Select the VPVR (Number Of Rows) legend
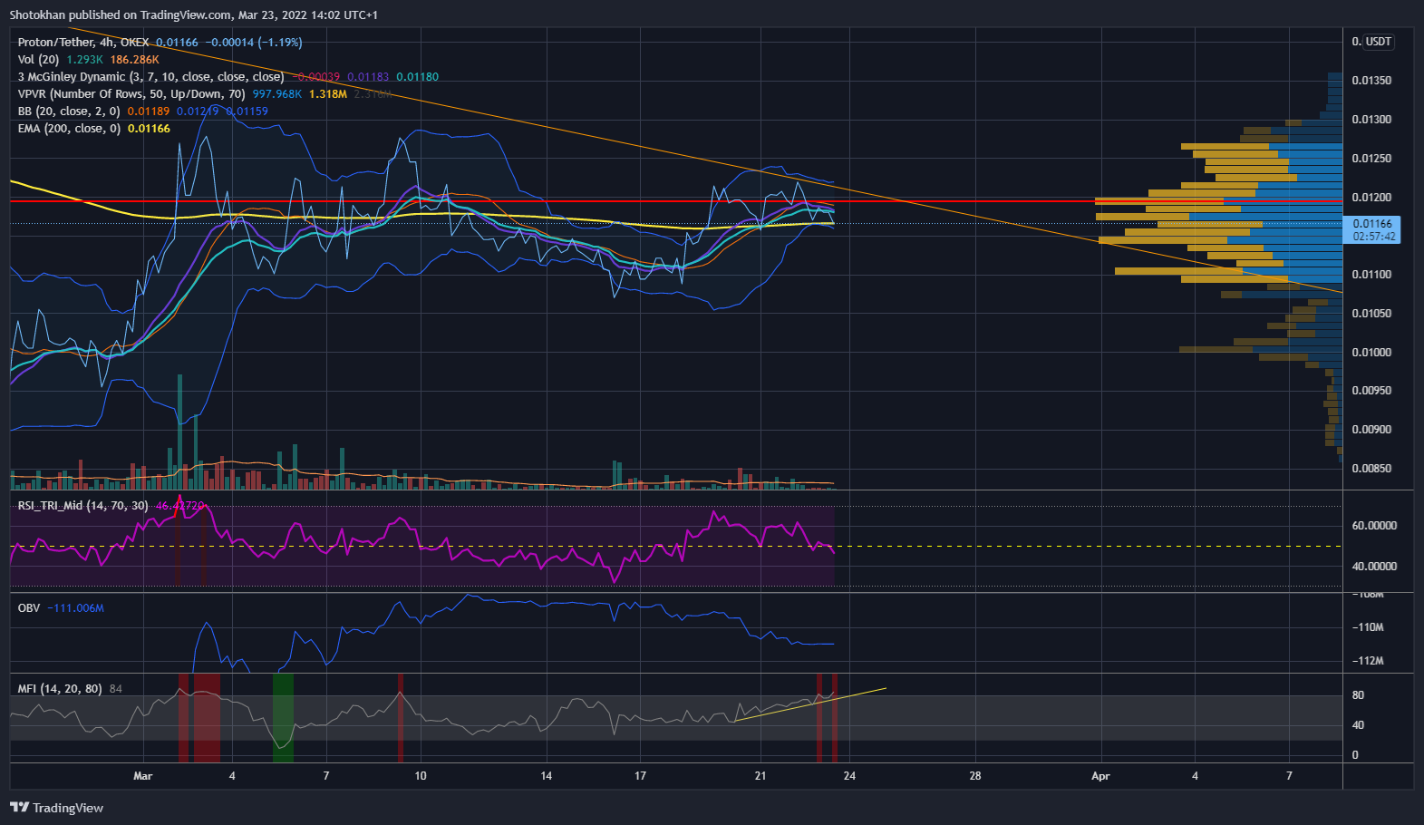Viewport: 1424px width, 825px height. pos(131,94)
